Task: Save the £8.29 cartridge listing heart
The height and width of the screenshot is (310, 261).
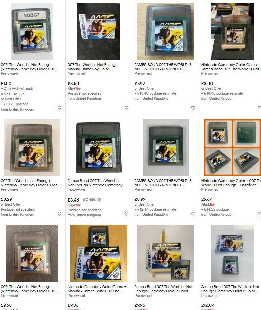Action: (59, 214)
